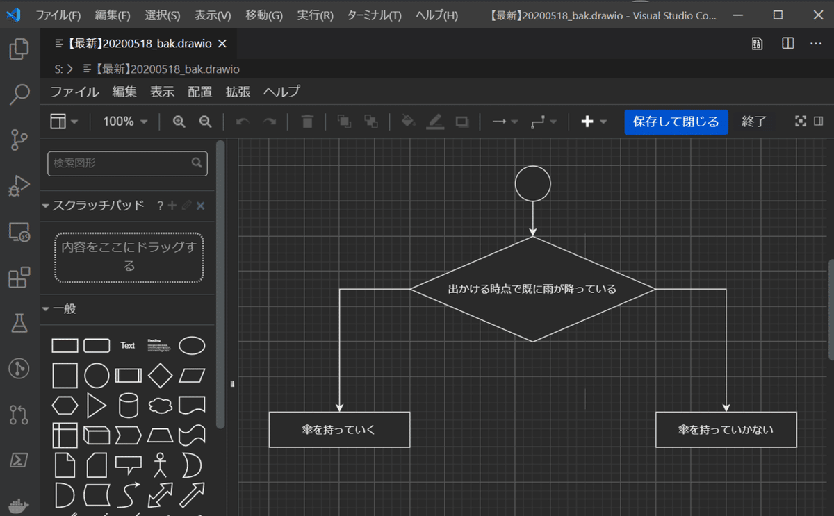Toggle the shadow icon in toolbar

coord(462,122)
